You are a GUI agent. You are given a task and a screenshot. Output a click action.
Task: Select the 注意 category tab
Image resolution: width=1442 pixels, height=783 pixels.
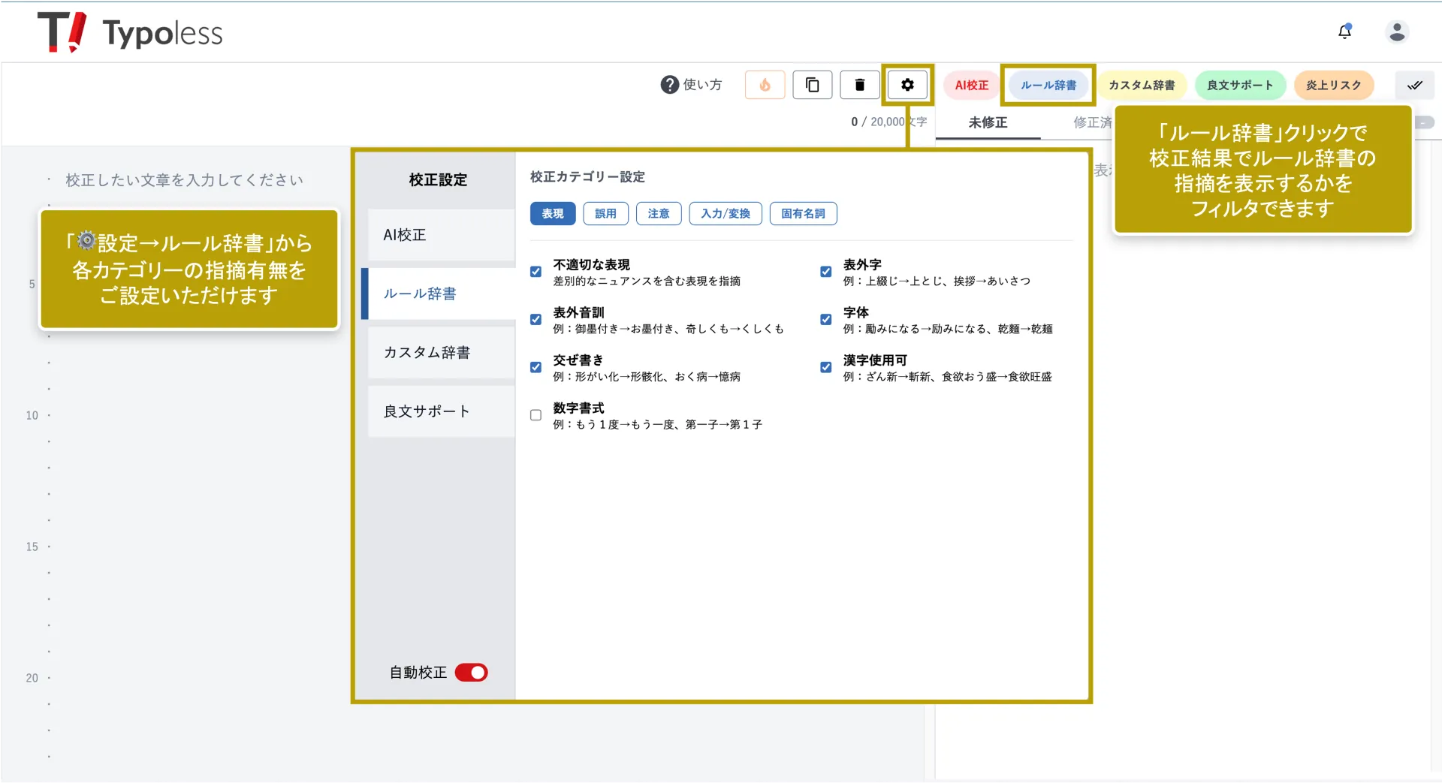coord(659,214)
